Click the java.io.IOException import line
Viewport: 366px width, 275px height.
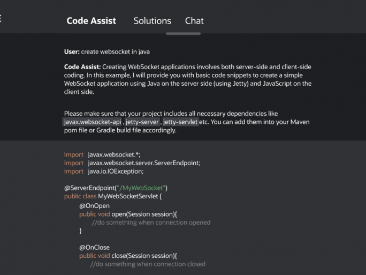(104, 172)
